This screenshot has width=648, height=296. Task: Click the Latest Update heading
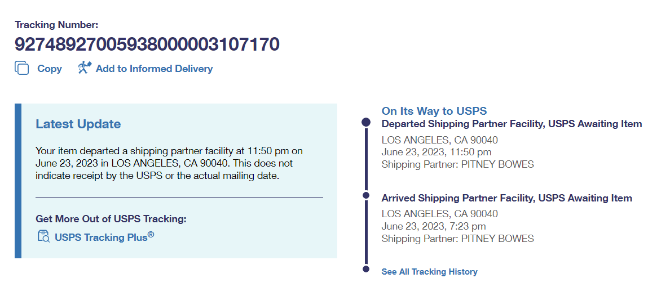78,124
